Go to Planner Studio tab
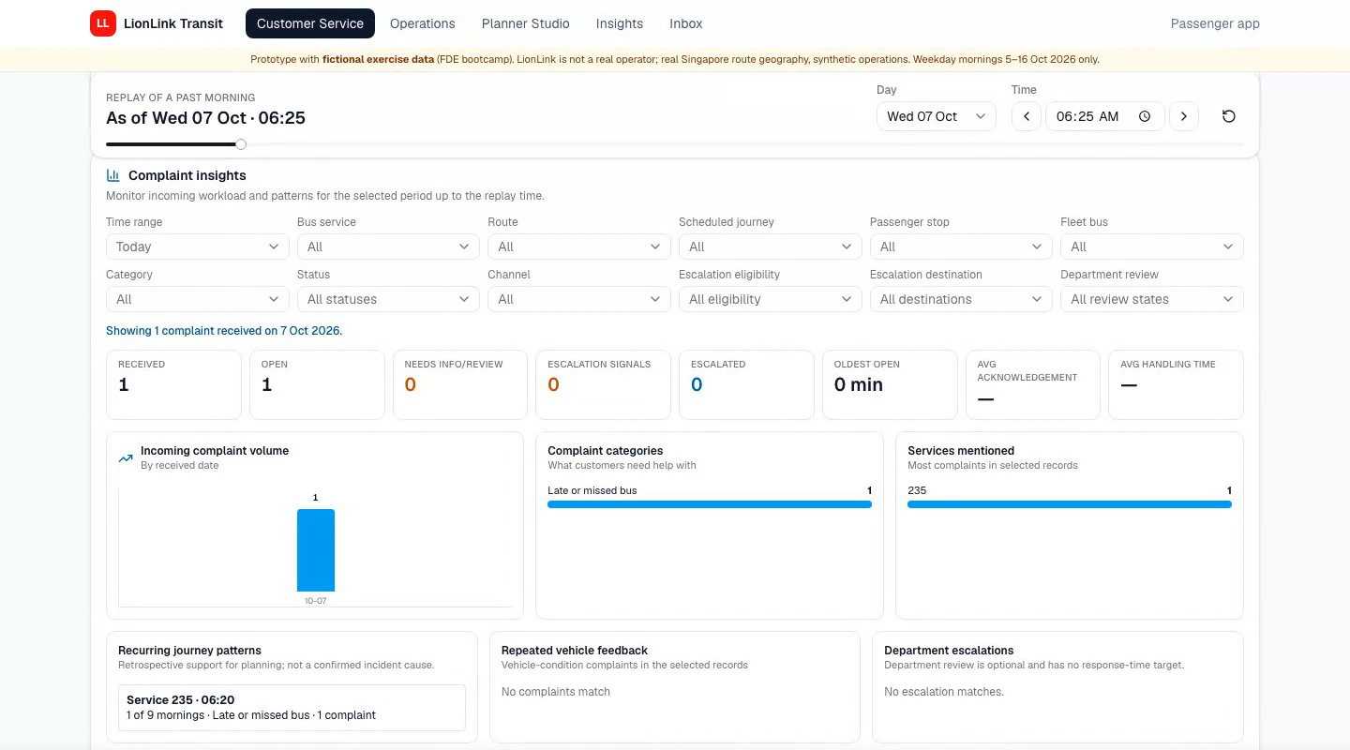This screenshot has height=750, width=1350. click(526, 23)
